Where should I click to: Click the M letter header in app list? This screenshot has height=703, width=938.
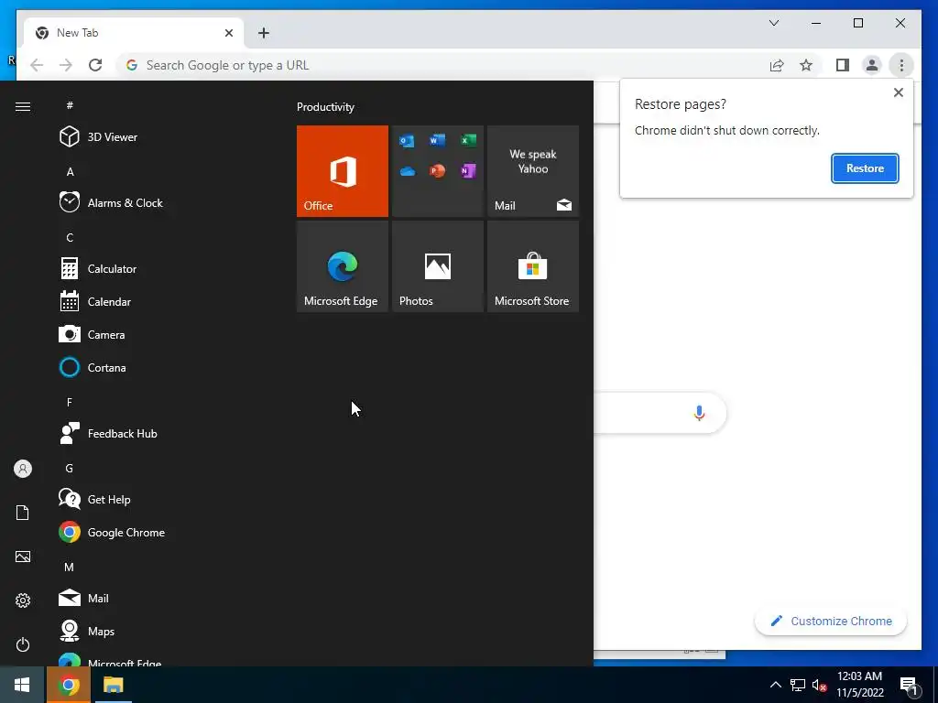tap(70, 567)
